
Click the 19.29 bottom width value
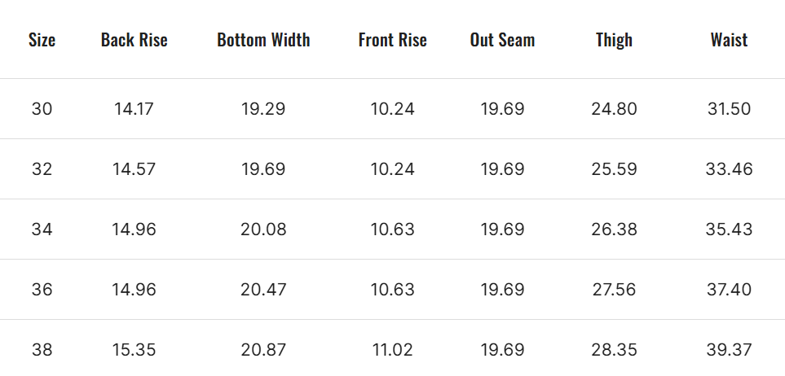click(263, 109)
